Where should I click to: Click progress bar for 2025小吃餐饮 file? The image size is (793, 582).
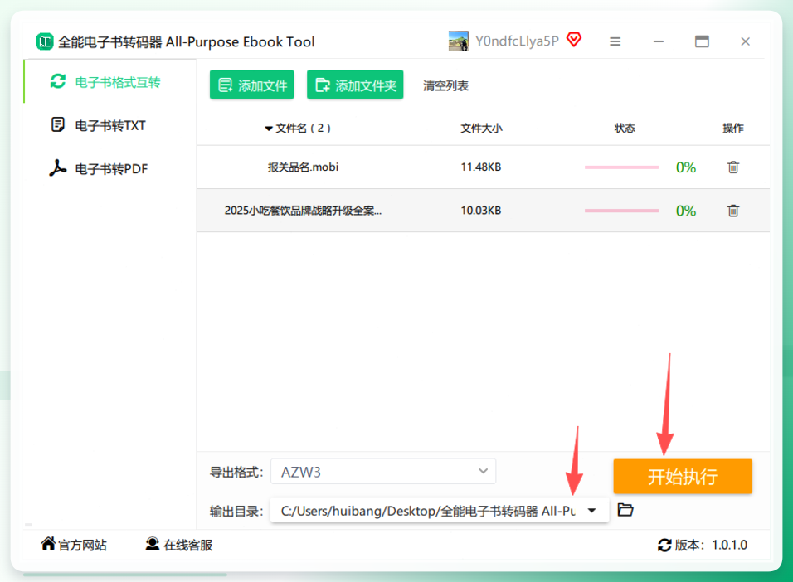[621, 211]
